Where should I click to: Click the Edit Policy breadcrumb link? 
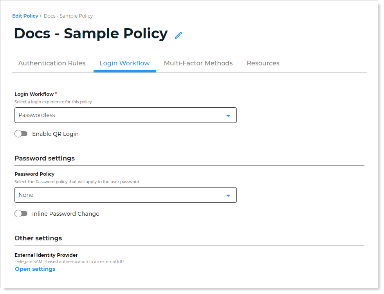25,16
